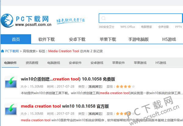Click the 360安全卫士 hot search link
183x126 pixels.
(x=106, y=27)
